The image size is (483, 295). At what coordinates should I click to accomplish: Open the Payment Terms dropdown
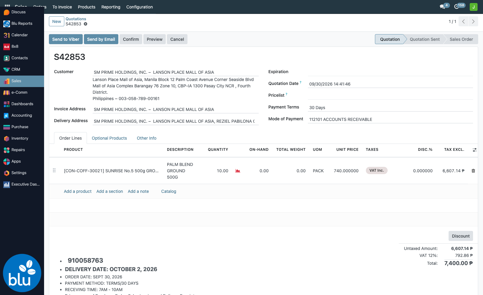pyautogui.click(x=391, y=108)
